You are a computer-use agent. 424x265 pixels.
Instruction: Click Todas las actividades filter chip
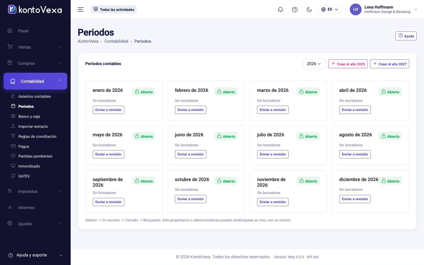click(x=114, y=9)
